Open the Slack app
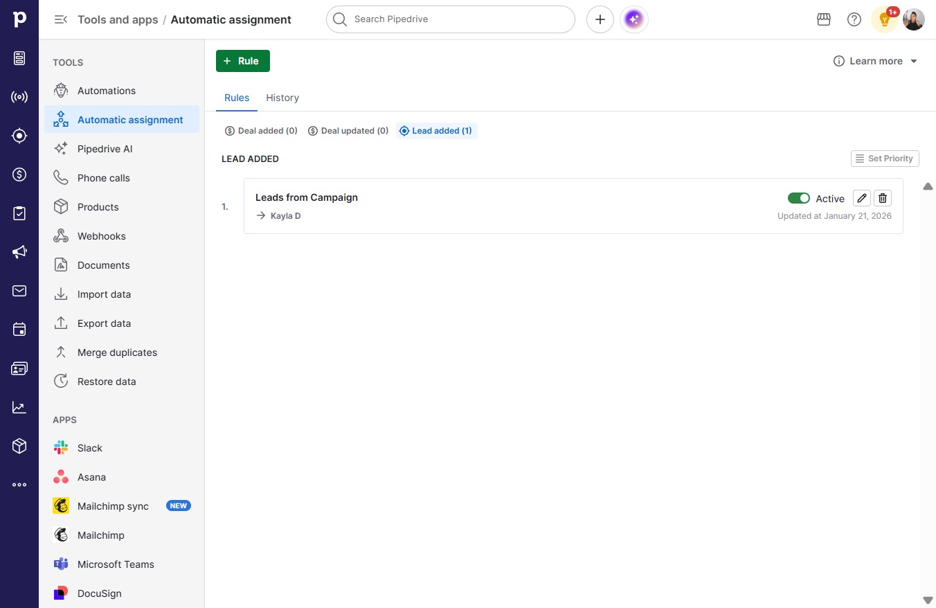 pyautogui.click(x=122, y=448)
